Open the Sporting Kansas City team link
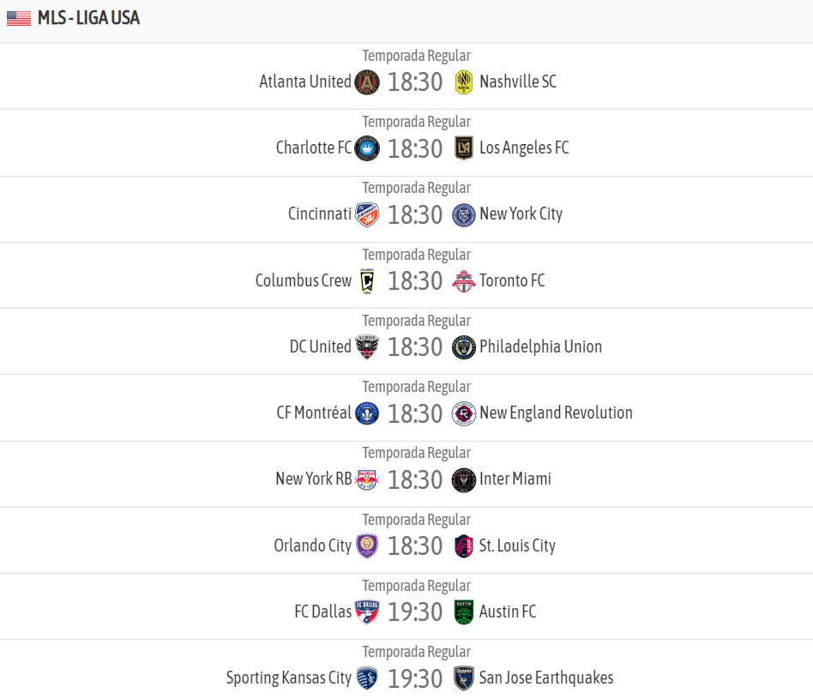The image size is (813, 699). point(289,678)
